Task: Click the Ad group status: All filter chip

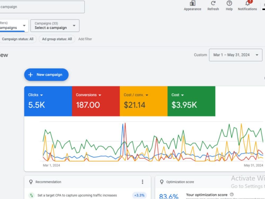Action: tap(57, 39)
